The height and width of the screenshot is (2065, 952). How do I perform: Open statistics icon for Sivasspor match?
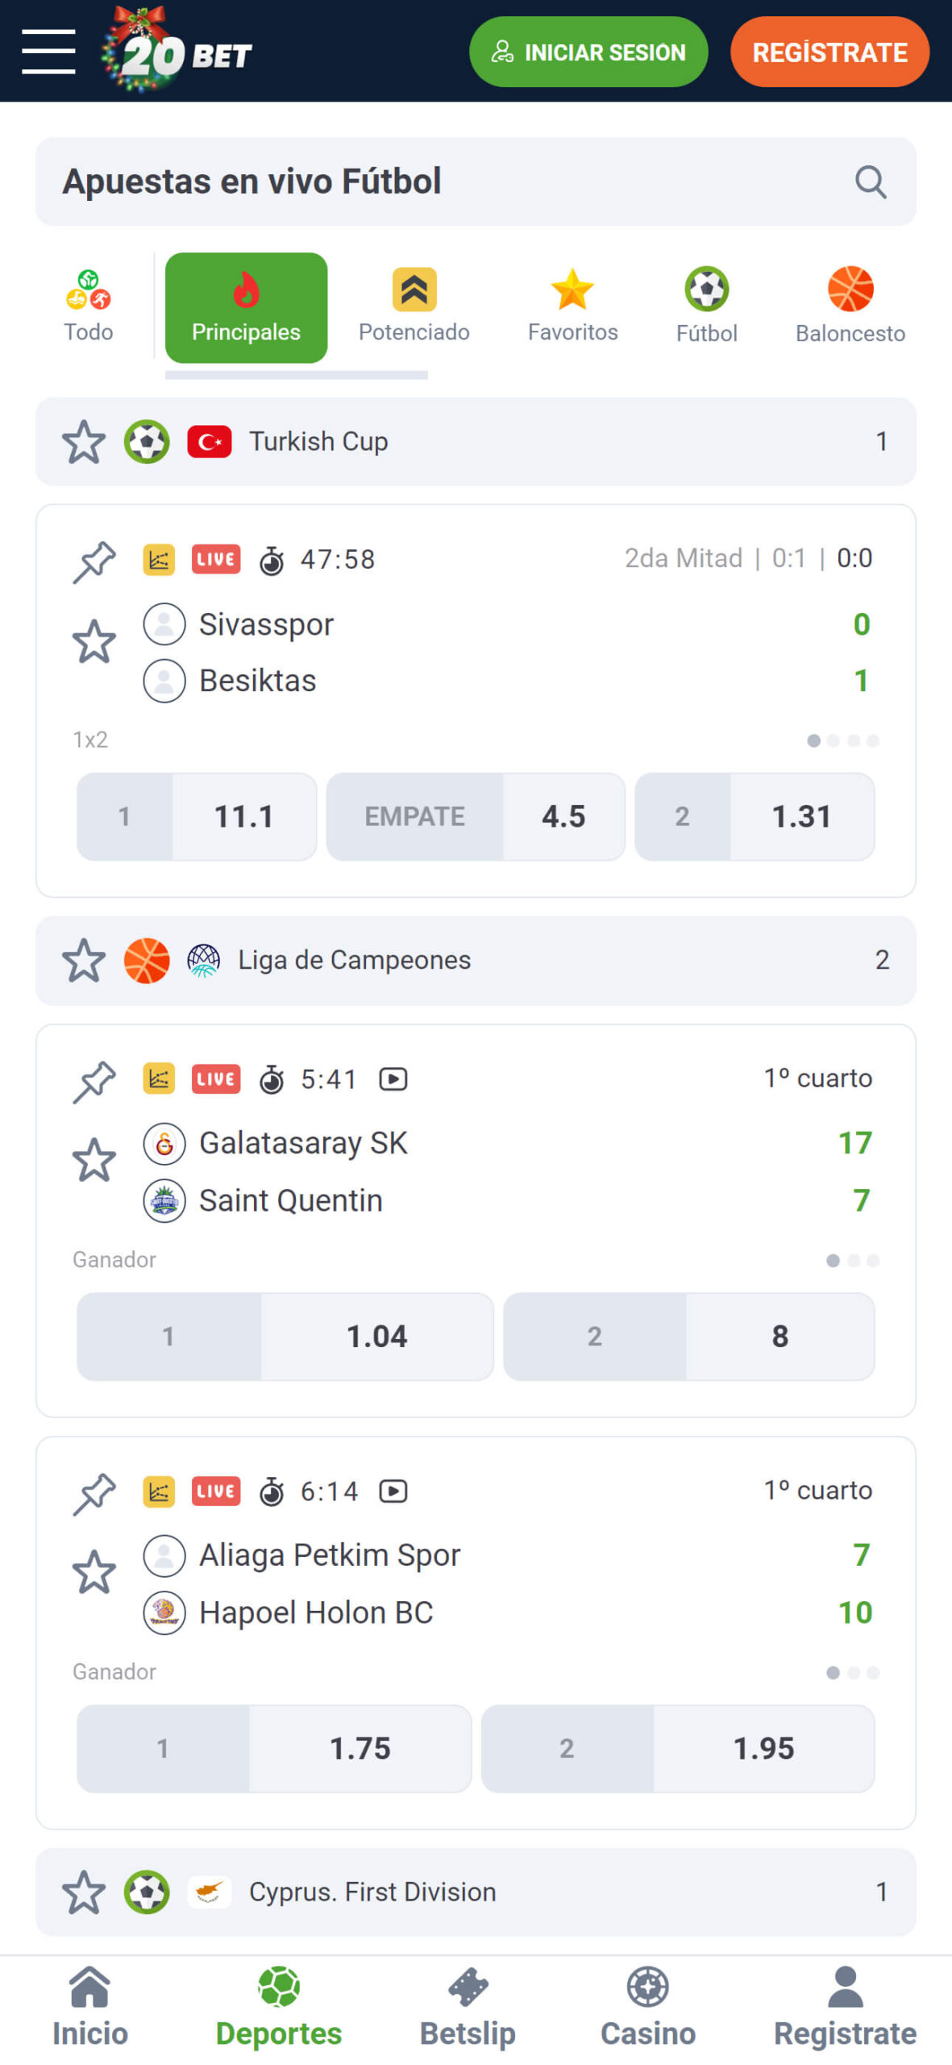point(159,559)
